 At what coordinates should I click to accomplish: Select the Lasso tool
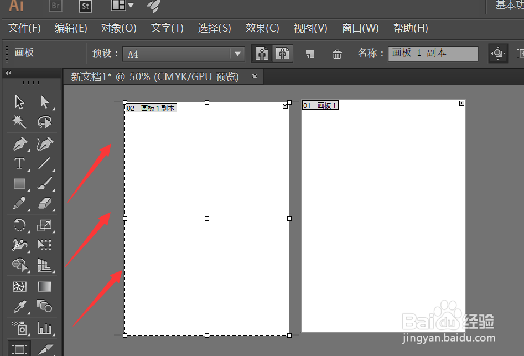tap(44, 122)
